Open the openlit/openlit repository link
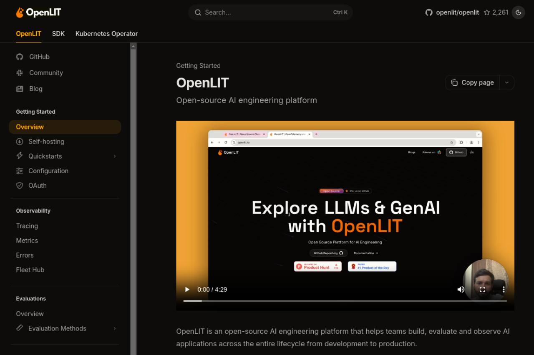This screenshot has height=355, width=534. pos(457,12)
